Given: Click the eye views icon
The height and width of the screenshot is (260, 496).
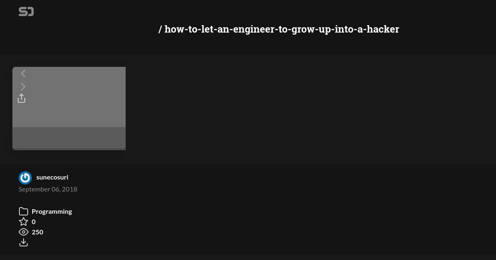Looking at the screenshot, I should [24, 232].
